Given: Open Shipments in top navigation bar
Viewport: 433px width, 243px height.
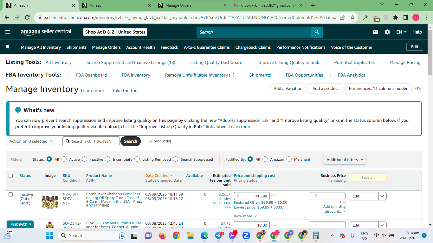Looking at the screenshot, I should coord(76,47).
